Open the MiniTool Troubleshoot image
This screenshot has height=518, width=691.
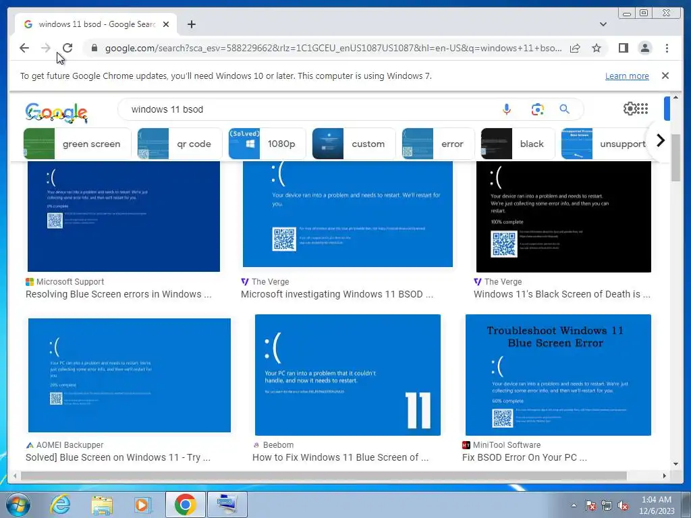(x=558, y=375)
